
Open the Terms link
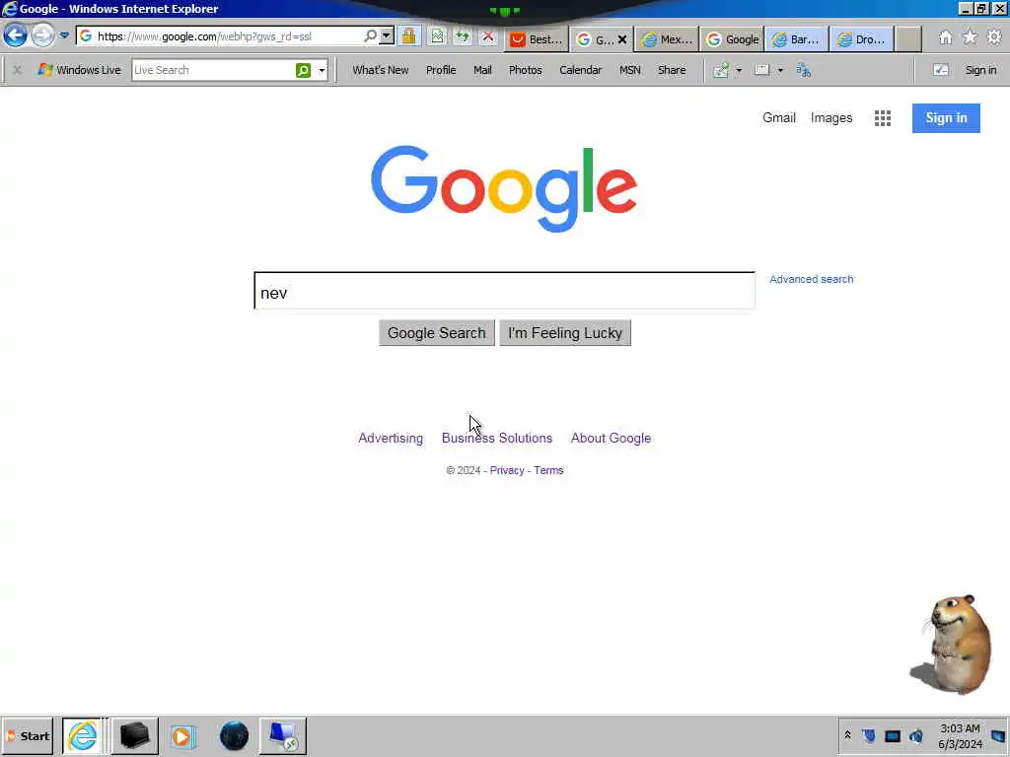coord(548,470)
